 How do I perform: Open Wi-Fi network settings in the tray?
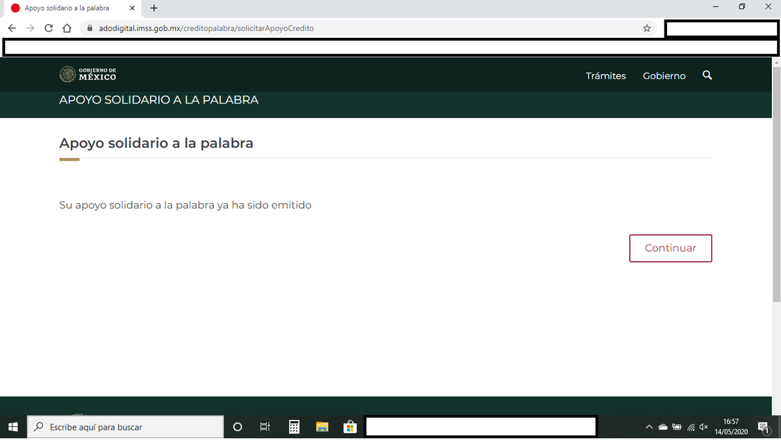[691, 427]
